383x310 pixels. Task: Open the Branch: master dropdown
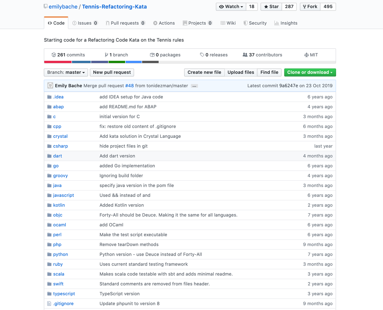point(66,73)
